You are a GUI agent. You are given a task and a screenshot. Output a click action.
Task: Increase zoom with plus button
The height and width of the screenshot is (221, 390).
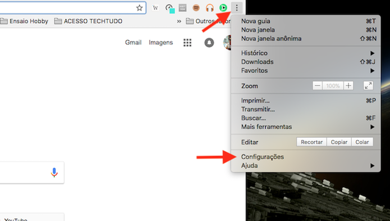348,85
